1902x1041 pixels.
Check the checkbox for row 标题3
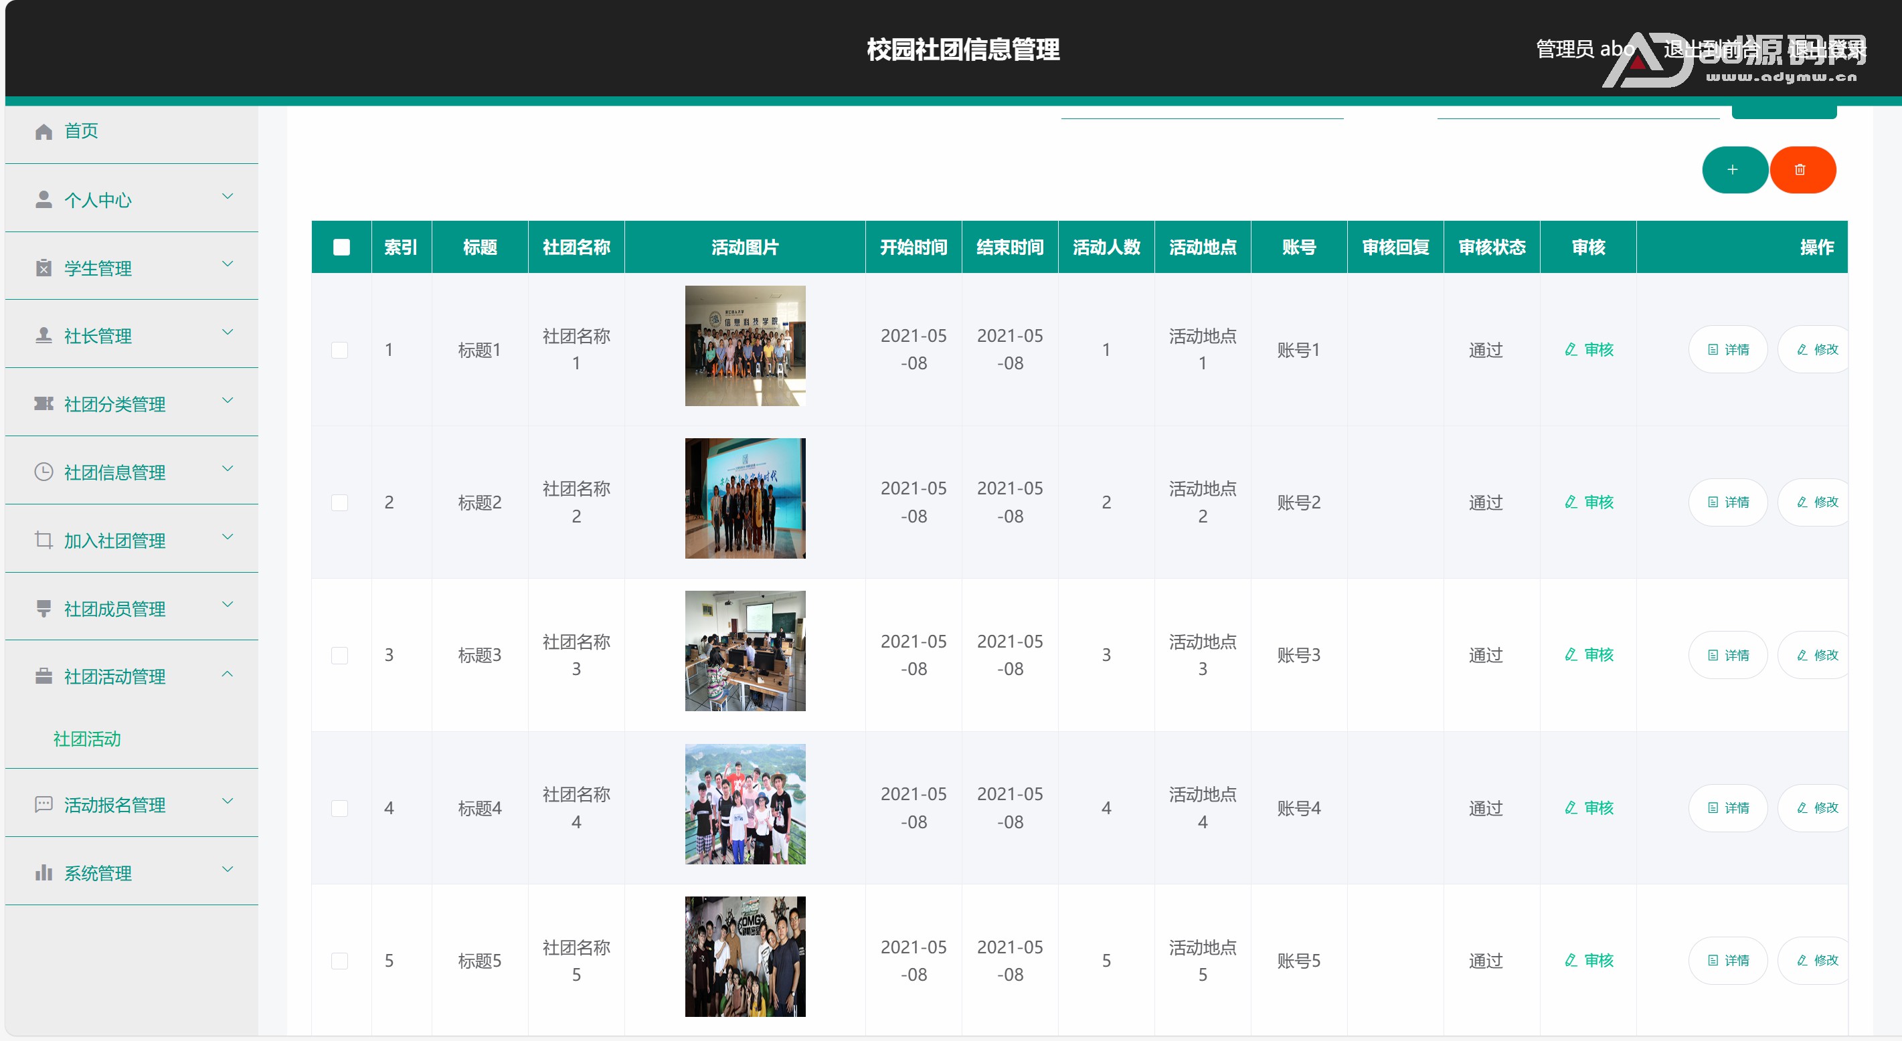pos(340,656)
